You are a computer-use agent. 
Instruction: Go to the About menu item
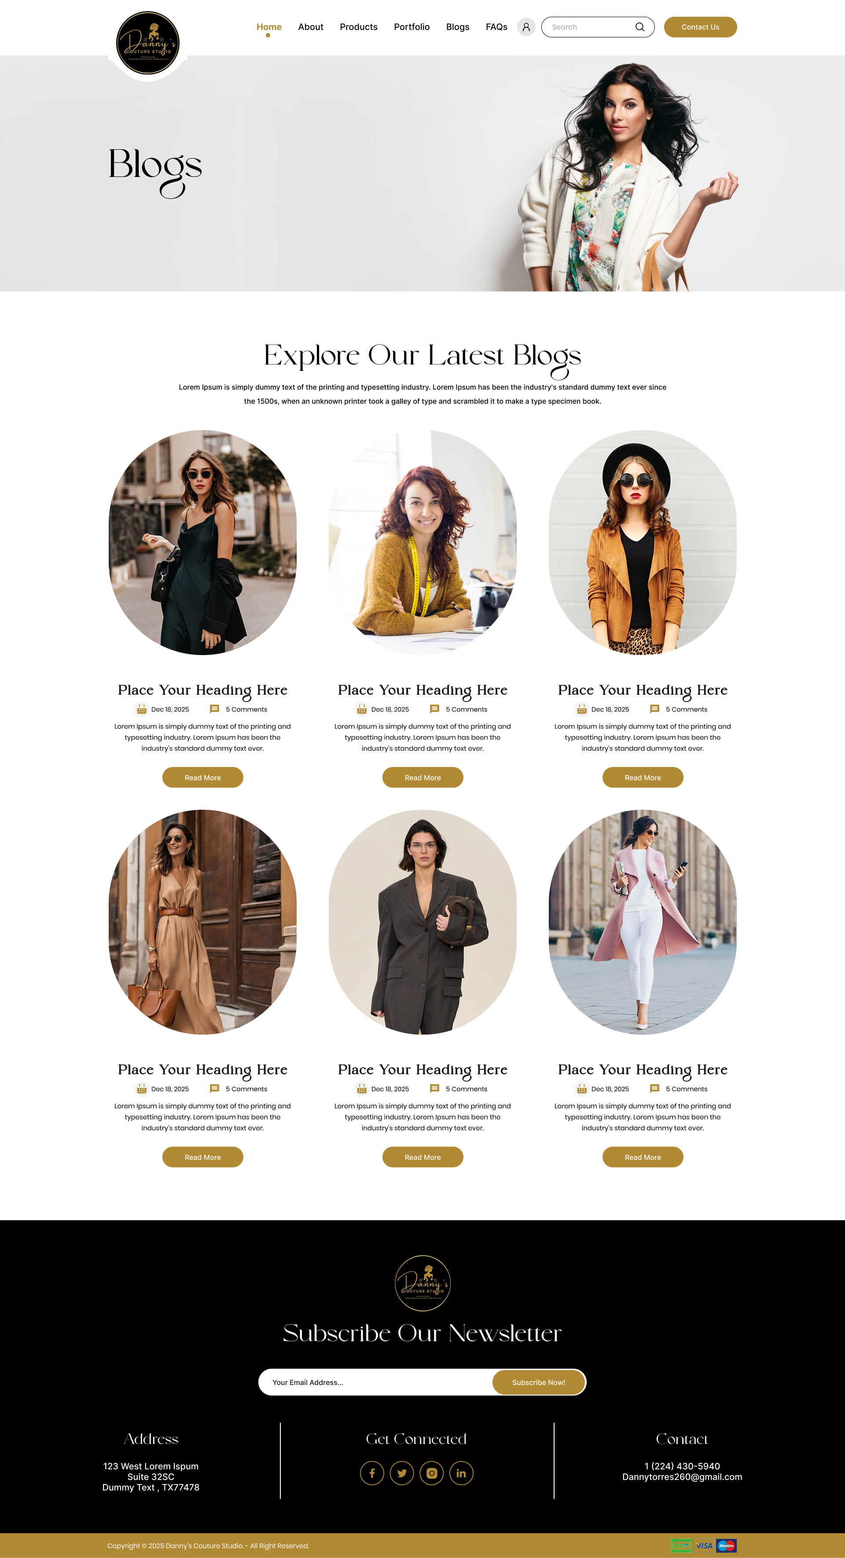[x=311, y=27]
